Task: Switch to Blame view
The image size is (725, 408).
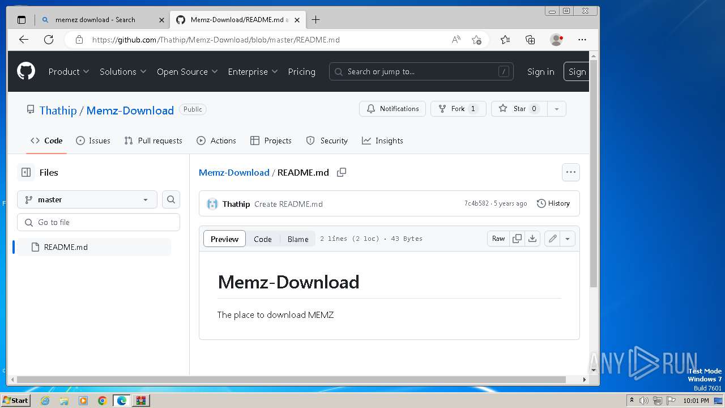Action: coord(298,239)
